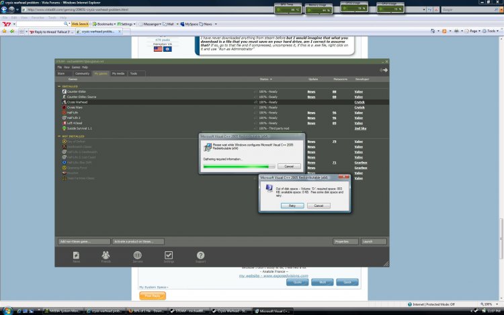This screenshot has height=315, width=504.
Task: Open the exposedvisions.com website link
Action: pyautogui.click(x=274, y=276)
